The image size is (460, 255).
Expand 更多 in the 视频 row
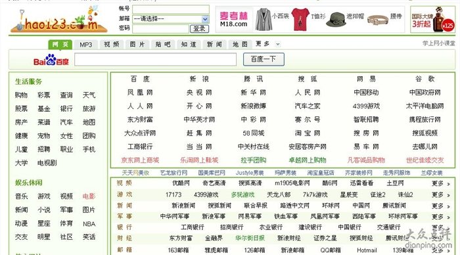point(440,184)
